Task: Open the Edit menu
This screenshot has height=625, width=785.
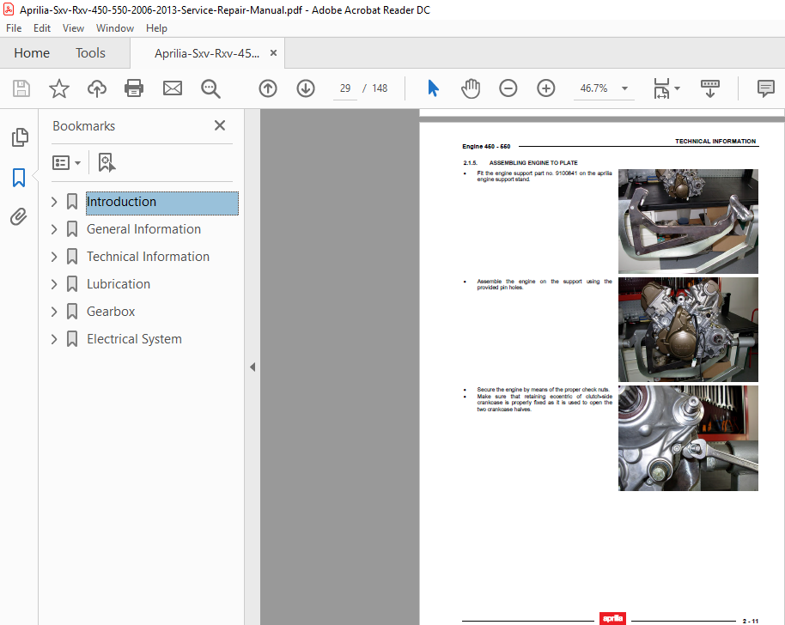Action: click(x=42, y=28)
